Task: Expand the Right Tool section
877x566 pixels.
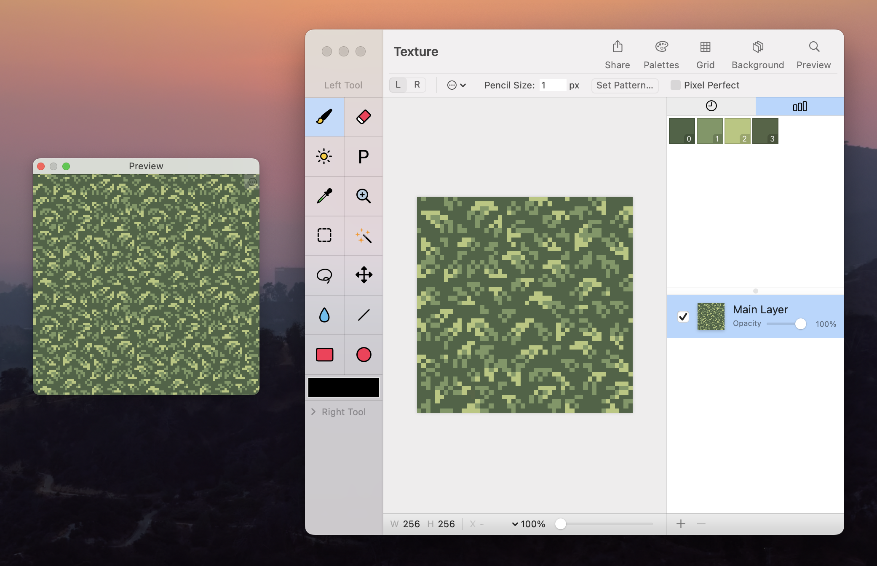Action: coord(313,412)
